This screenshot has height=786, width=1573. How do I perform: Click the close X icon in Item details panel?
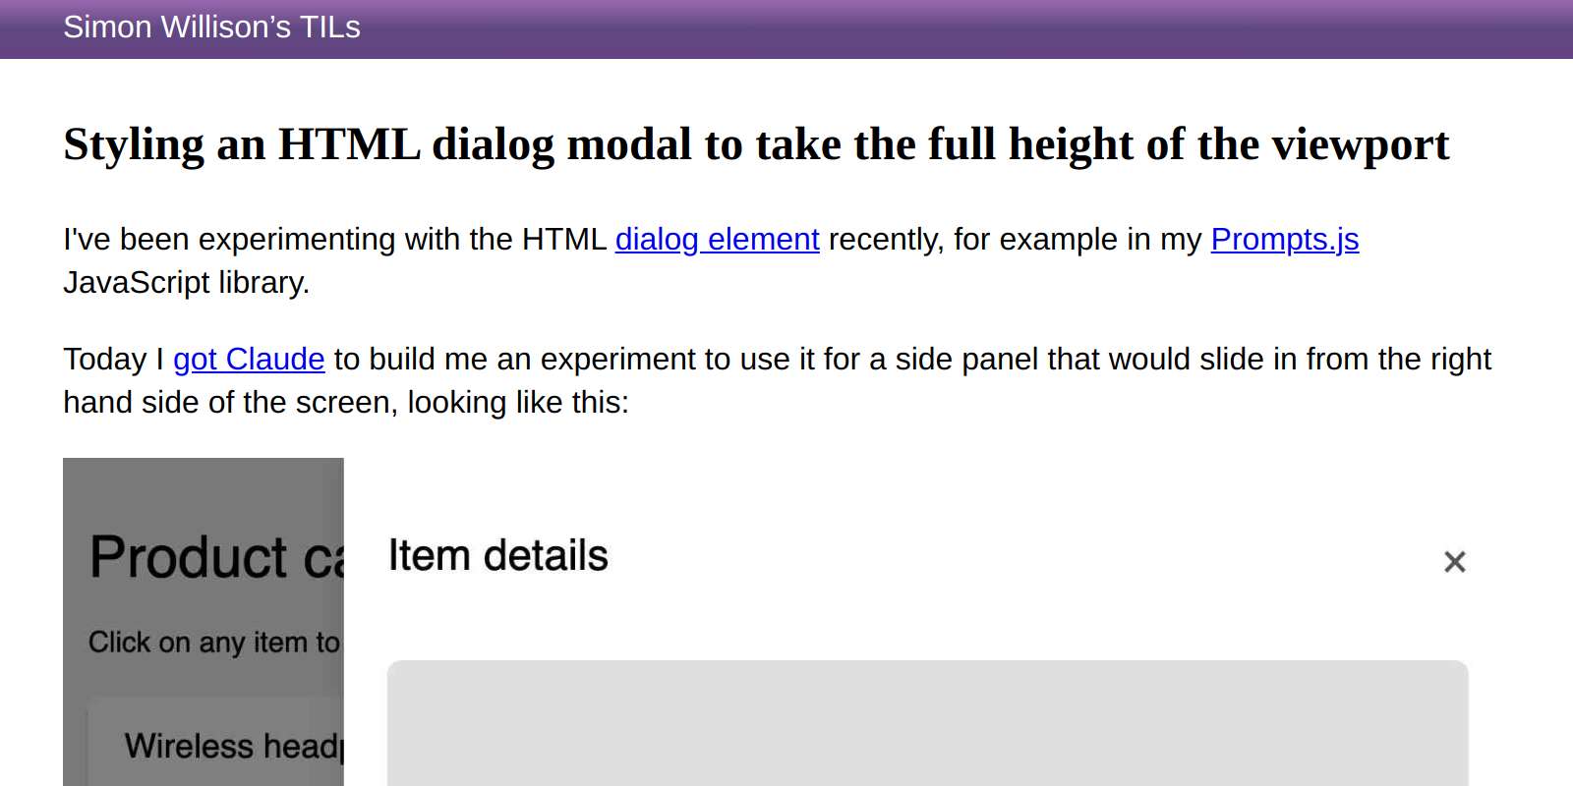(x=1454, y=562)
